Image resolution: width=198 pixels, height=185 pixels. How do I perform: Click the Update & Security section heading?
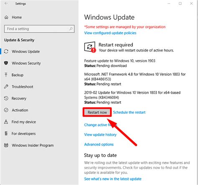[x=19, y=40]
